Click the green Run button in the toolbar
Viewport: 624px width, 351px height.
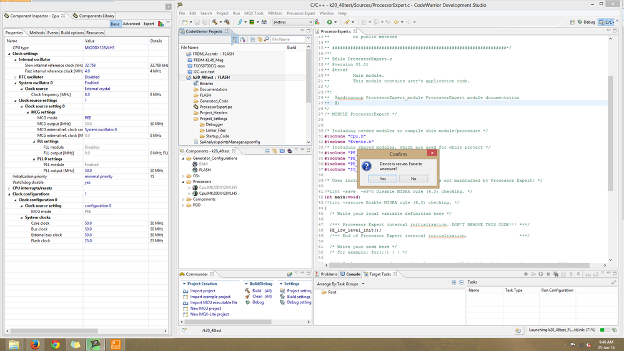[330, 22]
